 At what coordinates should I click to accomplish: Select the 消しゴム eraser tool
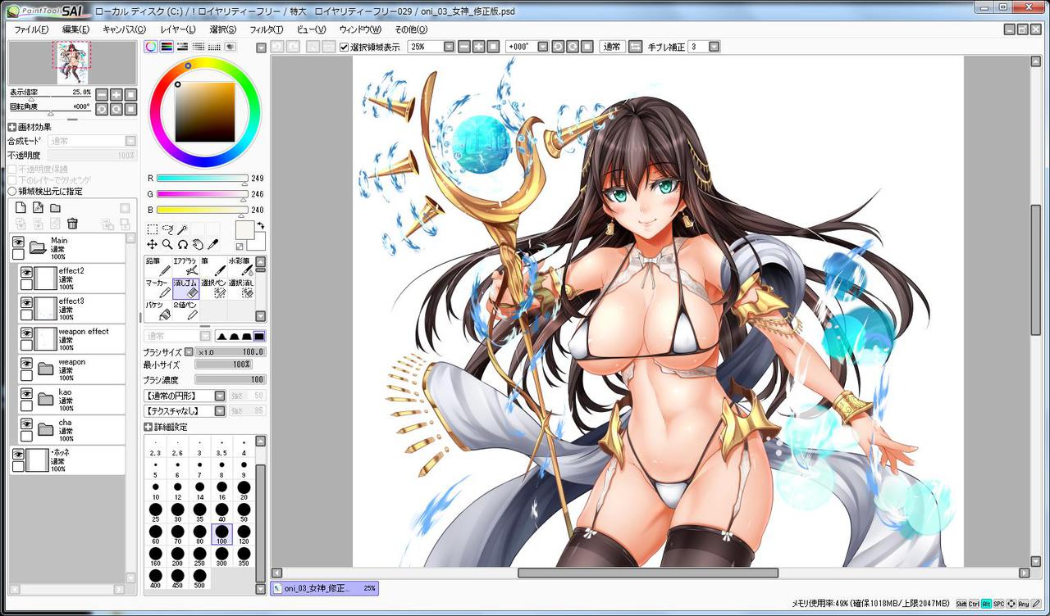[x=185, y=288]
